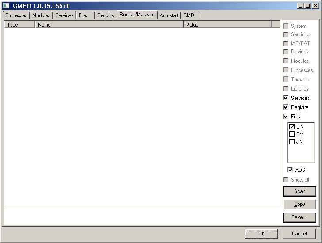Open the Autostart tab
Screen dimensions: 322x243
[x=169, y=15]
